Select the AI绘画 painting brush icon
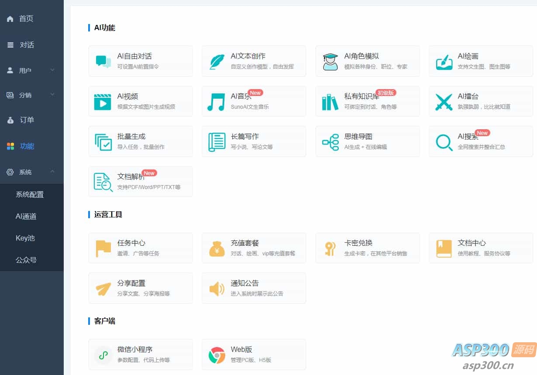 tap(444, 60)
